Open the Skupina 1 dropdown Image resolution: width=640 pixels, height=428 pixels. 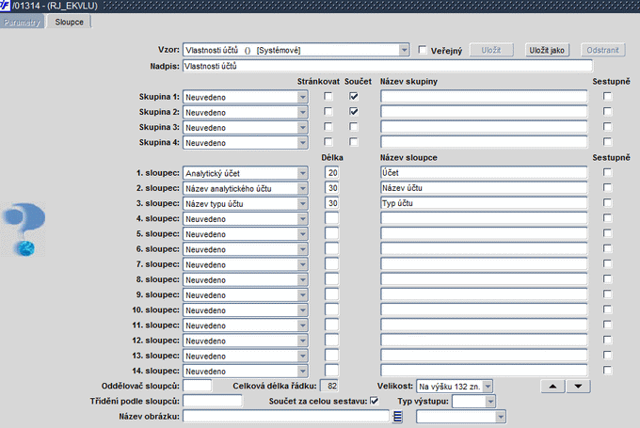tap(302, 97)
